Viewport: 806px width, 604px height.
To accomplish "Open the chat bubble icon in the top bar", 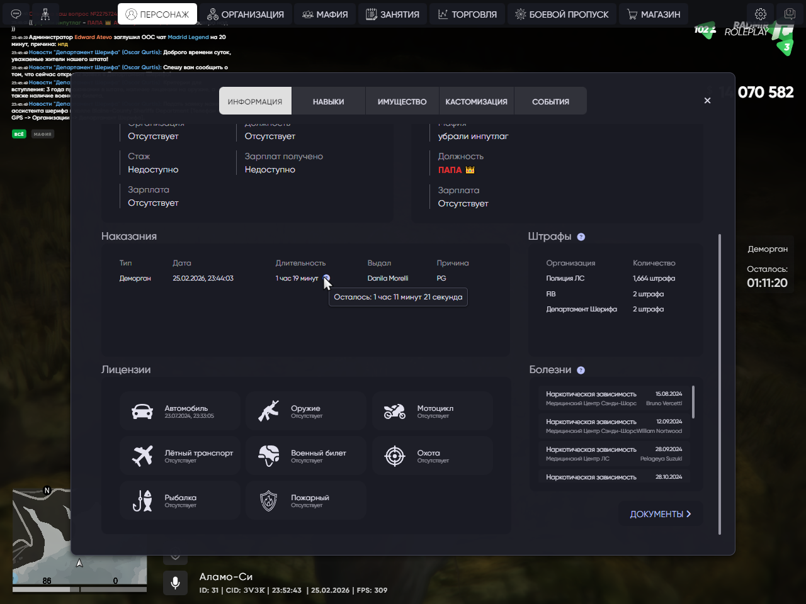I will [x=16, y=14].
